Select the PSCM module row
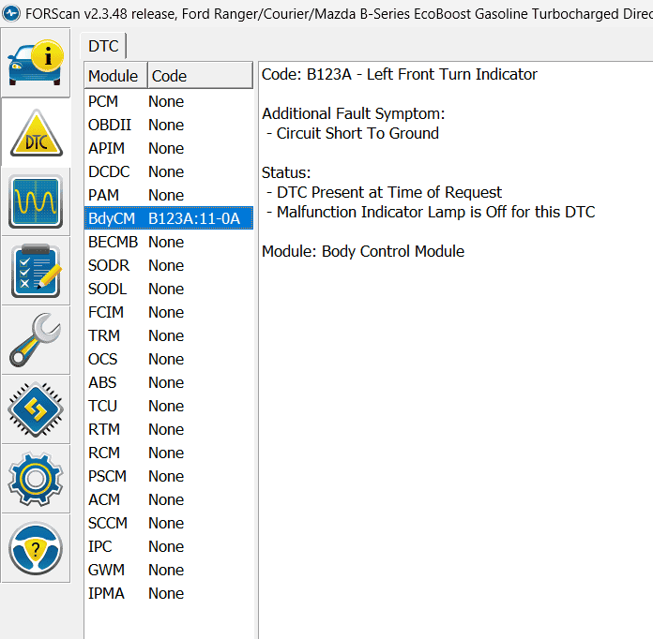This screenshot has height=639, width=653. tap(169, 476)
